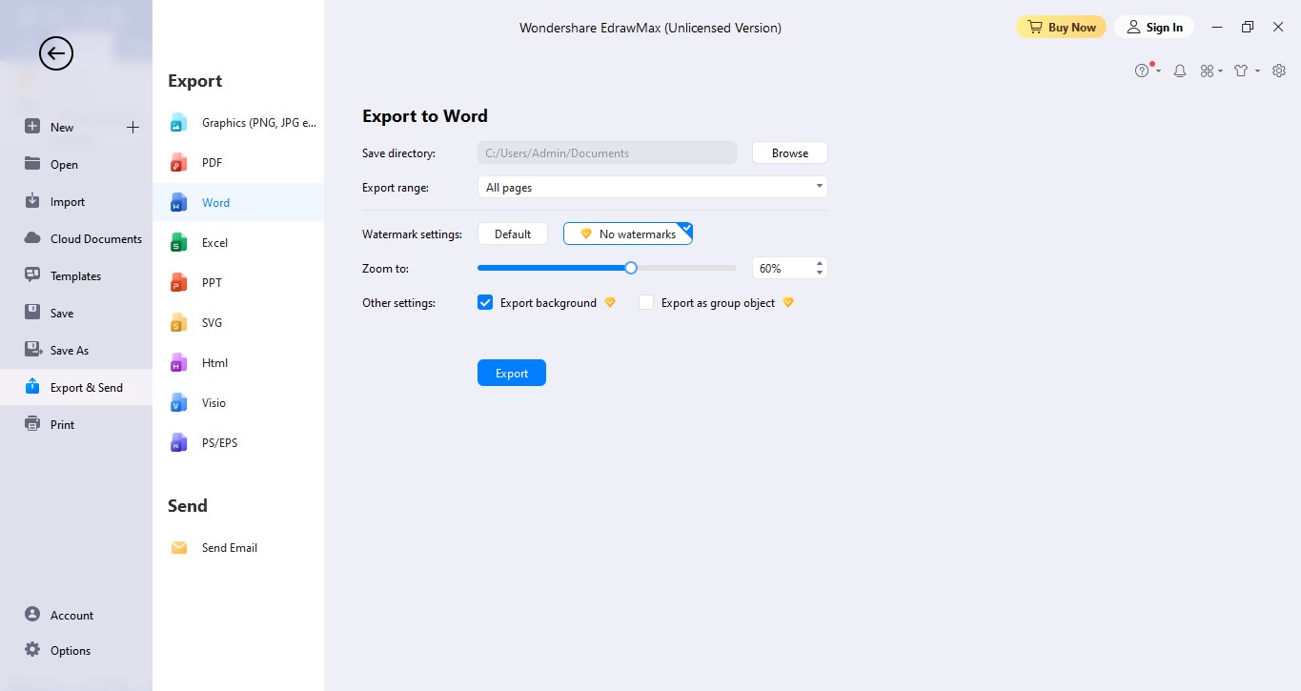Decrease the zoom percentage stepper
Screen dimensions: 1301x691
point(820,274)
